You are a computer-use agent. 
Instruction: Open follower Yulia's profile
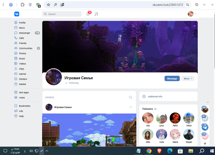(162, 134)
